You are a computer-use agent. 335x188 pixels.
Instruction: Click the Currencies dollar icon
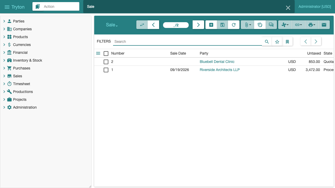pos(9,45)
